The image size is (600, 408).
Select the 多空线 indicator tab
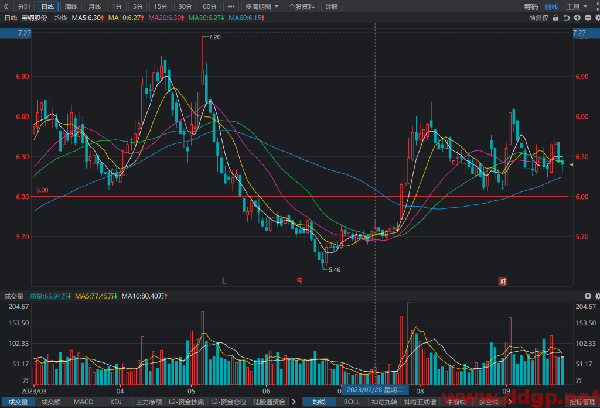click(489, 402)
